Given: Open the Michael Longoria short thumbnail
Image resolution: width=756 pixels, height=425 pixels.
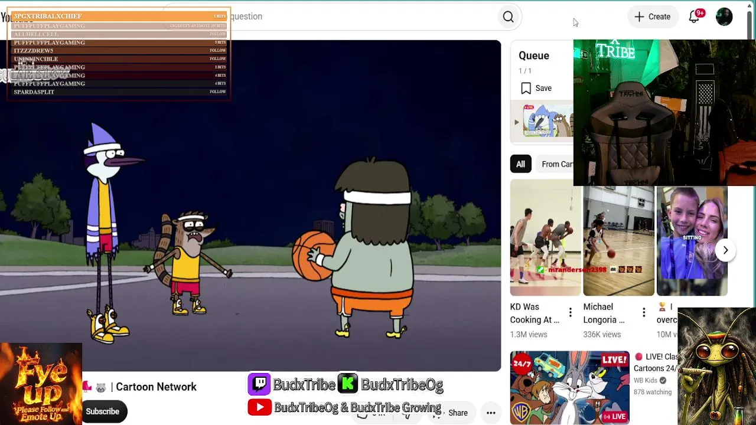Looking at the screenshot, I should (x=618, y=241).
